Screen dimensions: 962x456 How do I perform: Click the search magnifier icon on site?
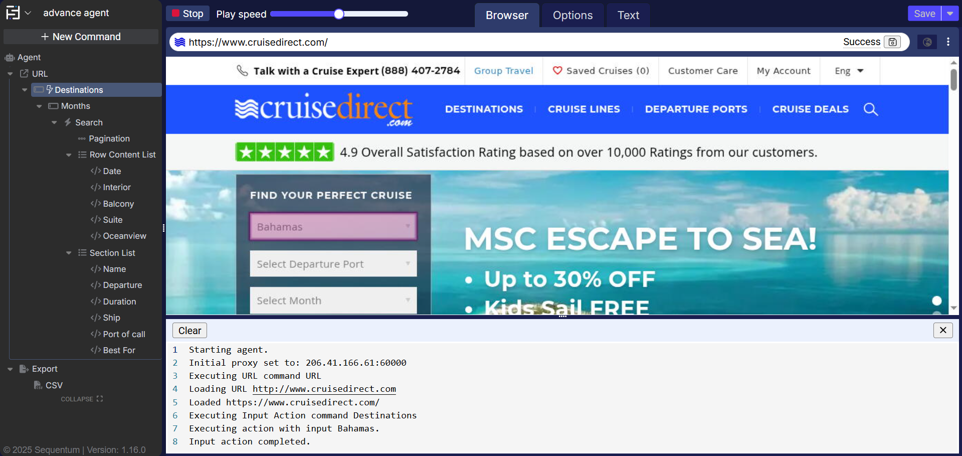click(x=870, y=109)
